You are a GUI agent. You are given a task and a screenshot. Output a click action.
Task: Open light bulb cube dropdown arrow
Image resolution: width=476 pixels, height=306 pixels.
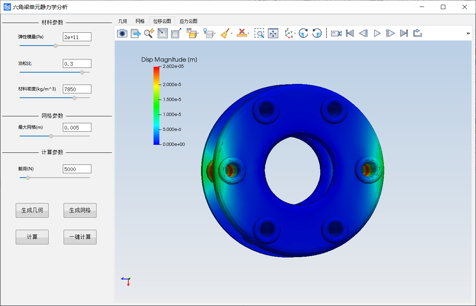(x=215, y=34)
